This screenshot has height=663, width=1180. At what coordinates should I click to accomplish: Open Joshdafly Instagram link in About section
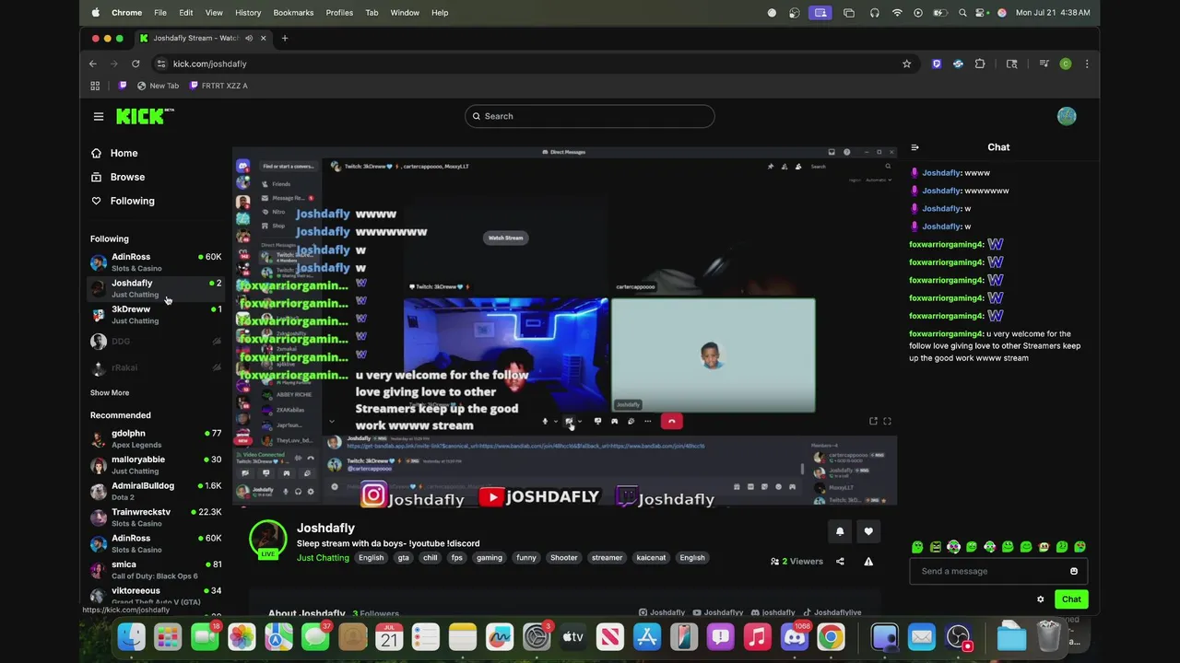pos(662,612)
